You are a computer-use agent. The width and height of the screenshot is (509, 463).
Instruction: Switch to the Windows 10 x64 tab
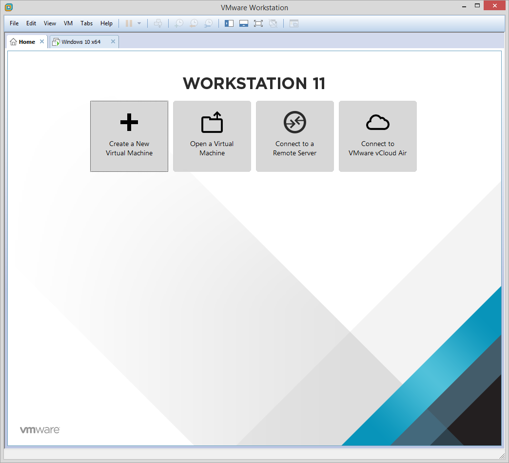pos(84,42)
